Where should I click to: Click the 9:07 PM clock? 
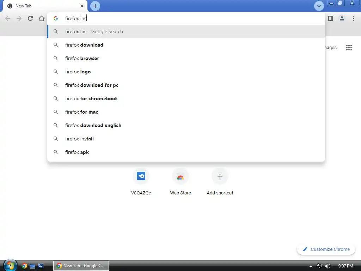coord(345,266)
